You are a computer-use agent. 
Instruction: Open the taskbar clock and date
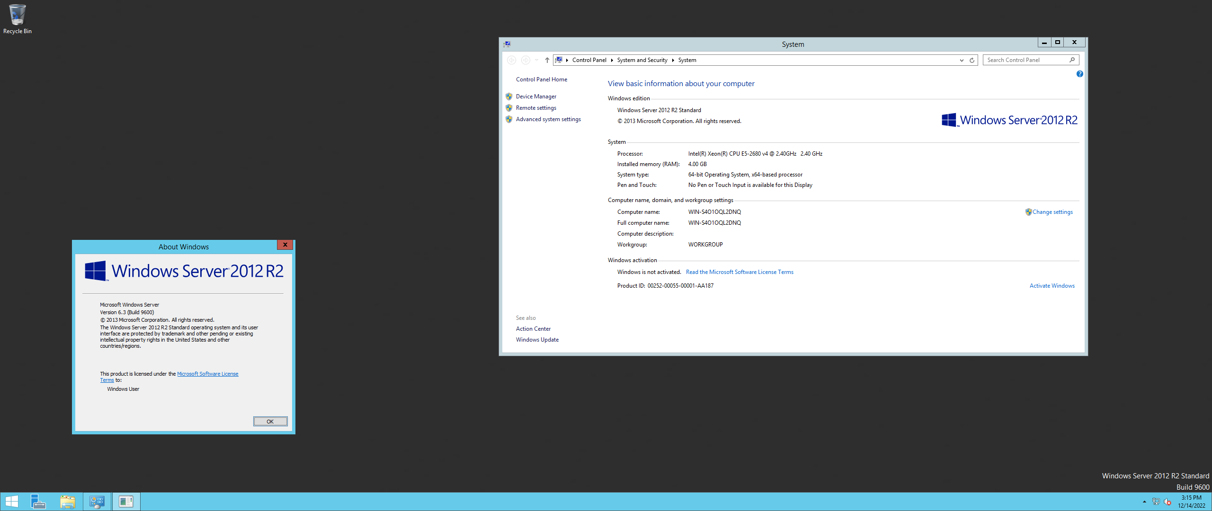[x=1192, y=502]
